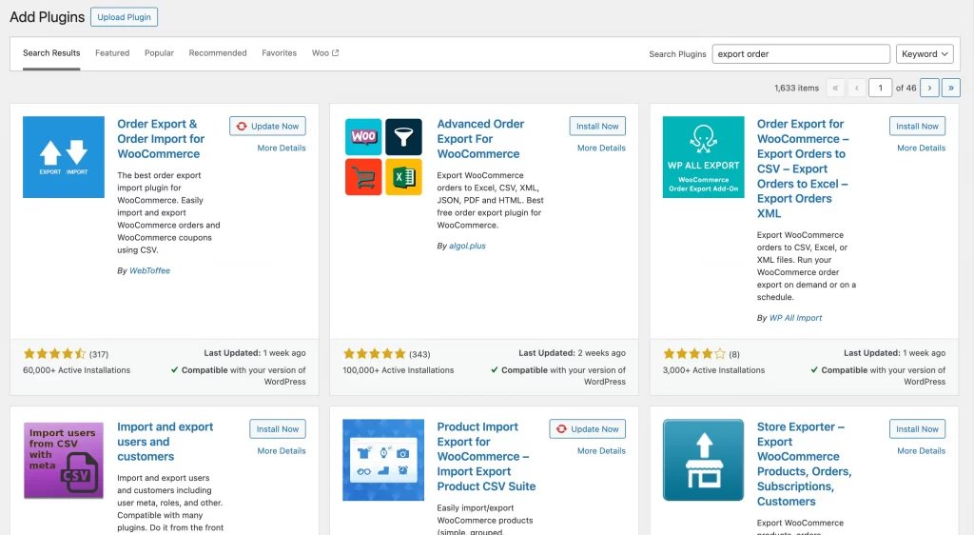Open the WP All Import author link

coord(795,318)
